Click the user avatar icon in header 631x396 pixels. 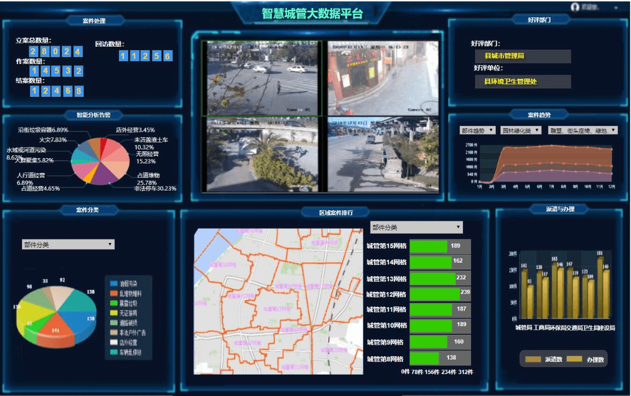[x=574, y=7]
